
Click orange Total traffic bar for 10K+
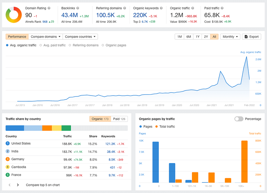pyautogui.click(x=244, y=162)
